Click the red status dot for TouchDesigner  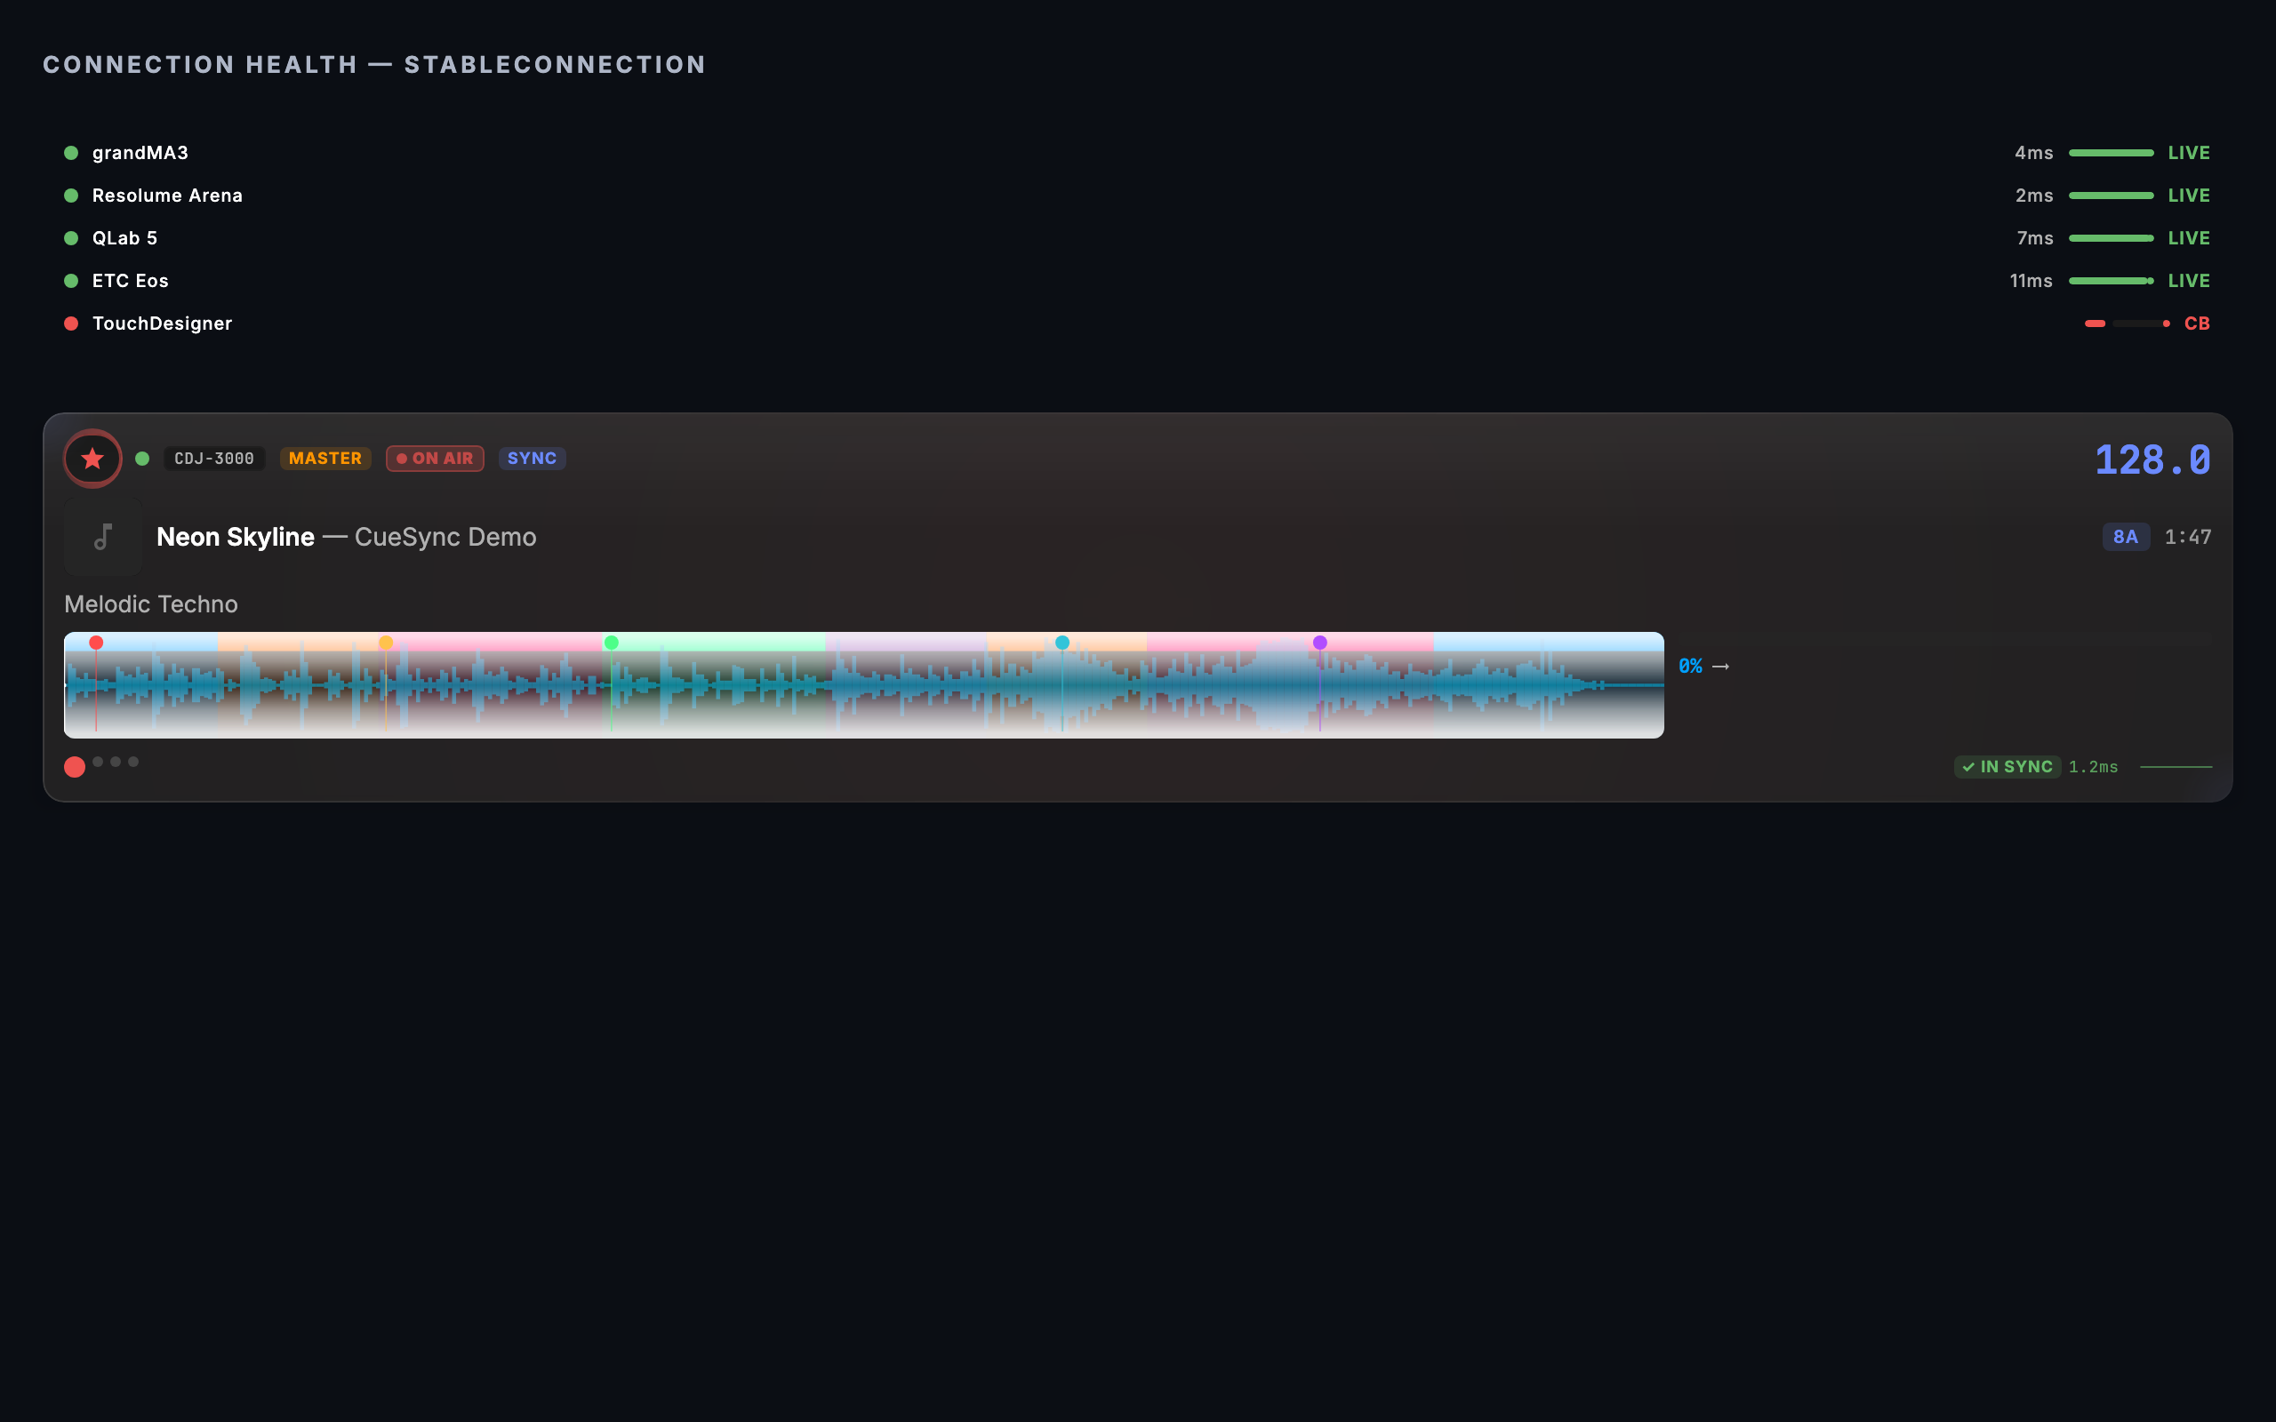click(x=70, y=324)
